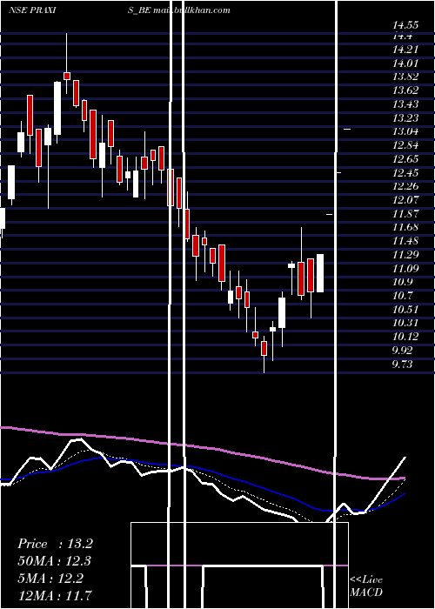Select the 13.23 price axis label

coord(405,118)
